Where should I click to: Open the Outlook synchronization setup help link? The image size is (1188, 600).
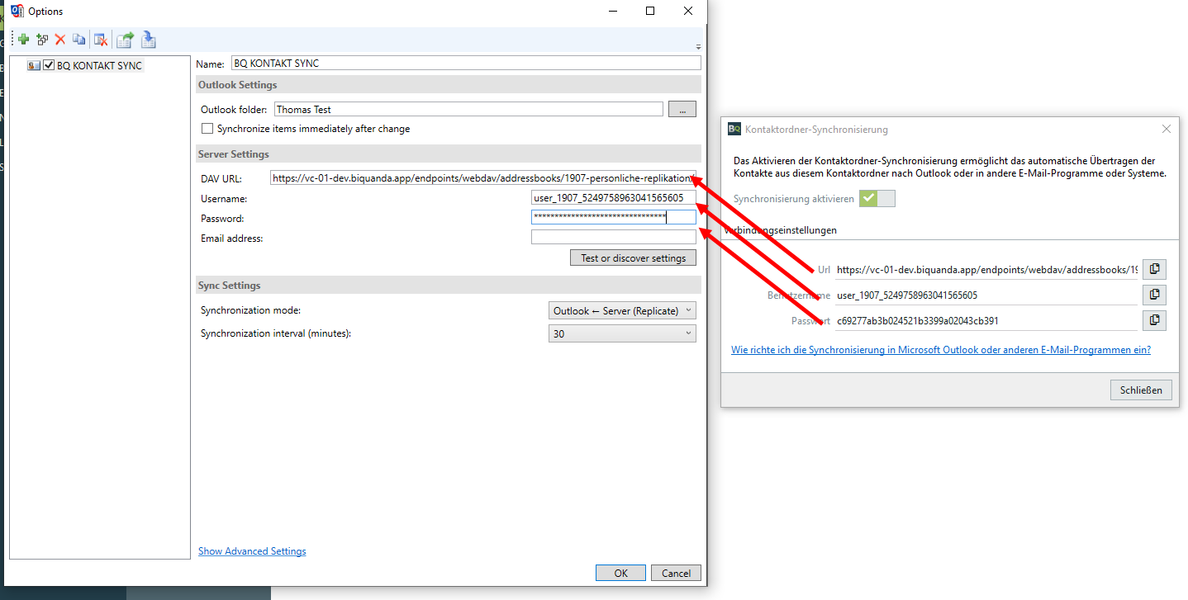[x=941, y=350]
